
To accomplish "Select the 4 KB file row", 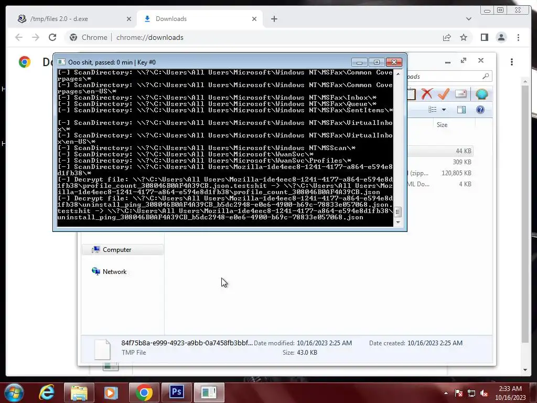I will click(x=440, y=184).
